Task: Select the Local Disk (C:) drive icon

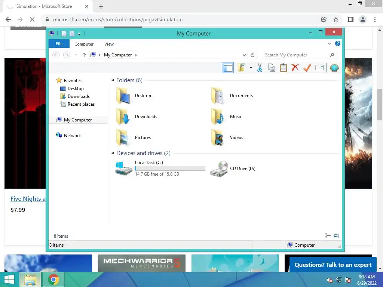Action: (124, 169)
